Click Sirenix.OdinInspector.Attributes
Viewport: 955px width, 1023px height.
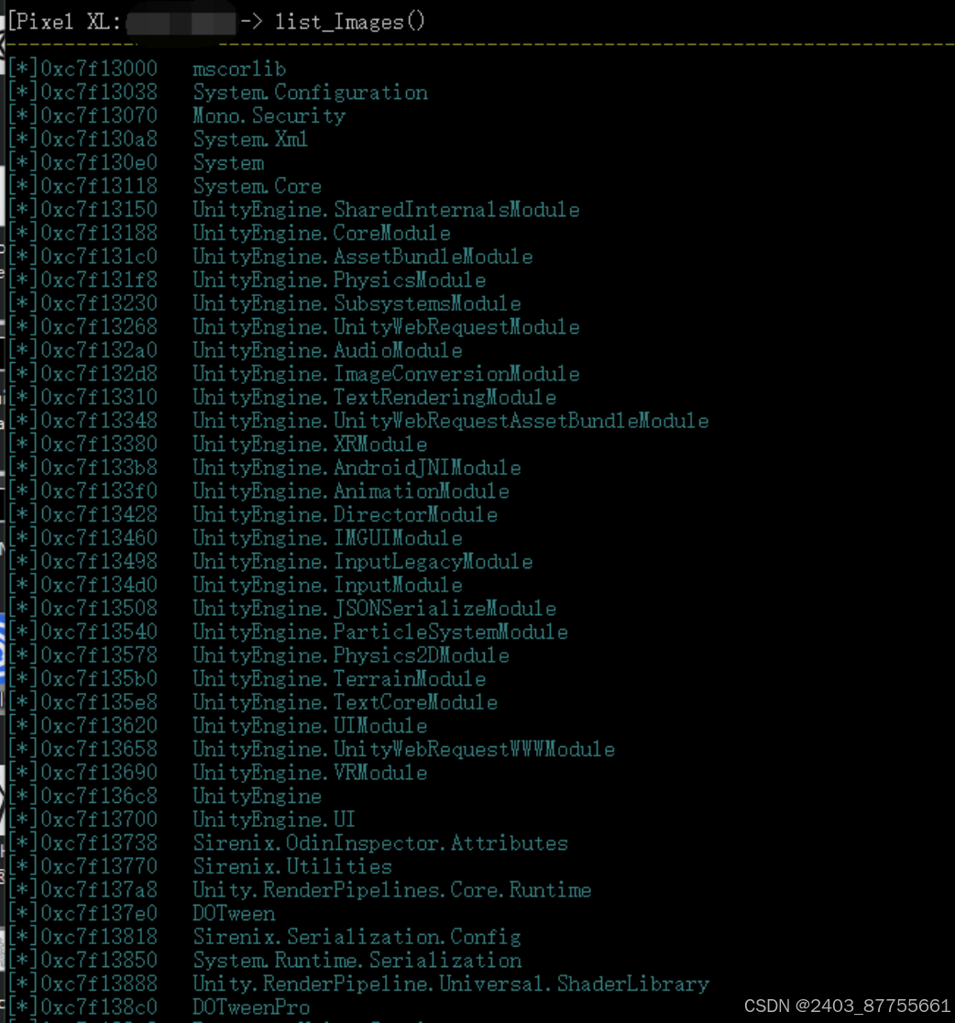point(380,844)
